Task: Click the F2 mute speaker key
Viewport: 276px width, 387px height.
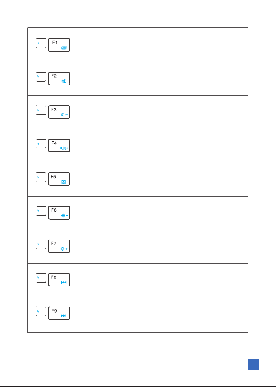Action: click(x=59, y=78)
